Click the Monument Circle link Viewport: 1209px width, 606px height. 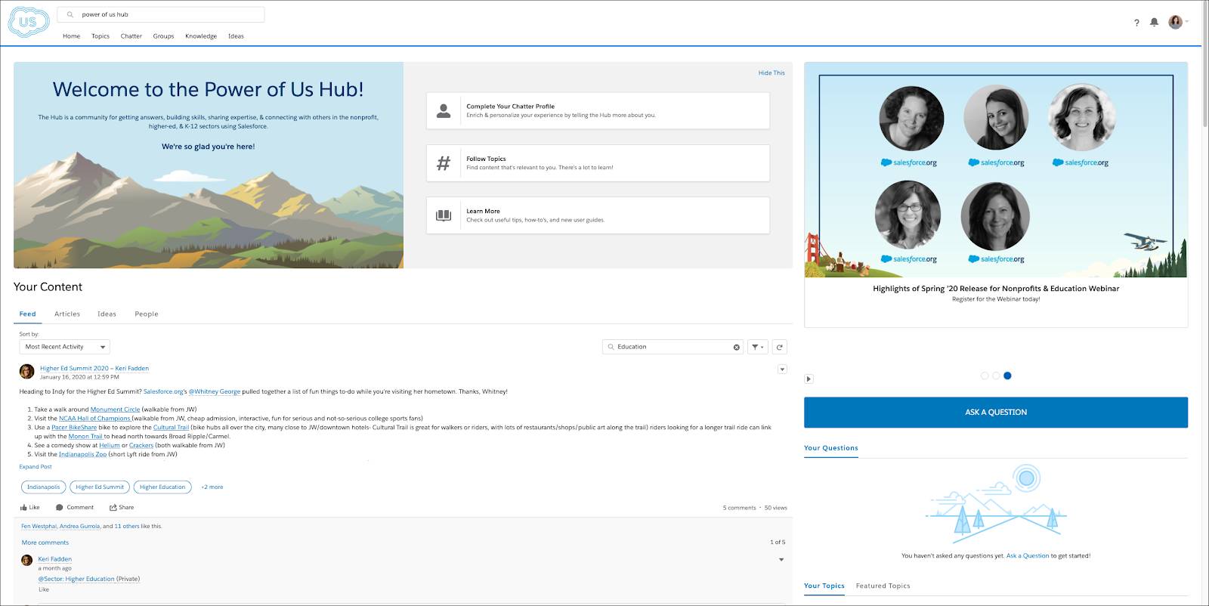pyautogui.click(x=115, y=410)
